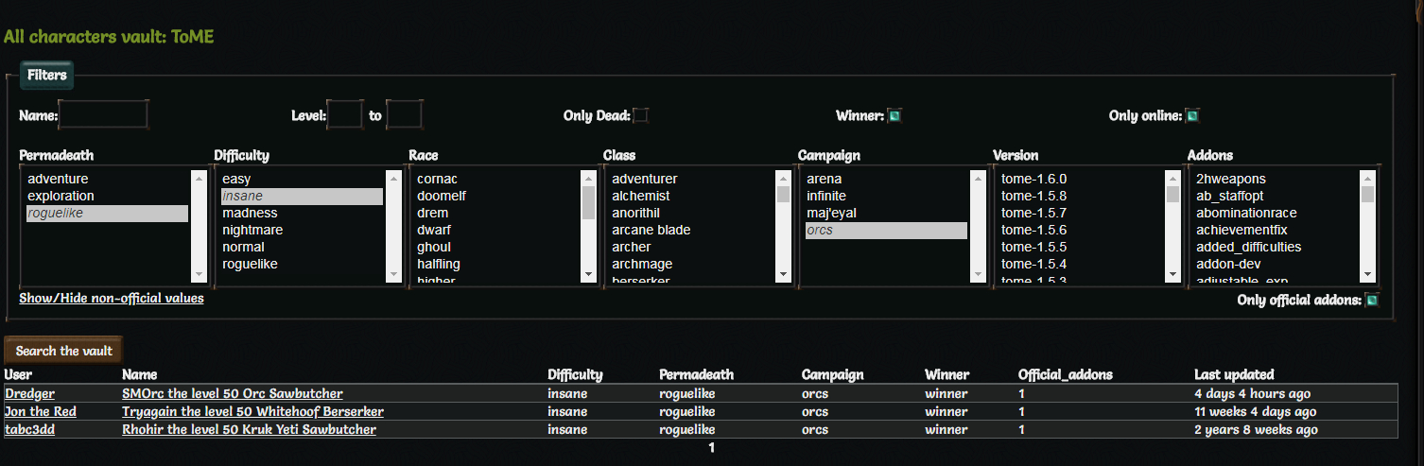Image resolution: width=1424 pixels, height=466 pixels.
Task: Toggle Only official addons checkbox
Action: [x=1372, y=301]
